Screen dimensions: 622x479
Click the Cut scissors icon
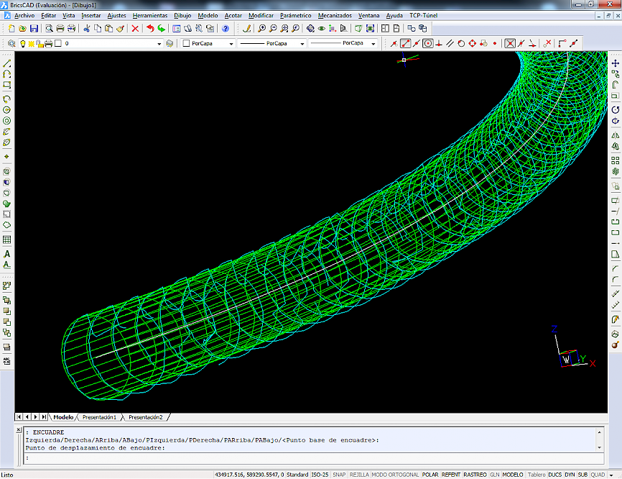coord(87,29)
